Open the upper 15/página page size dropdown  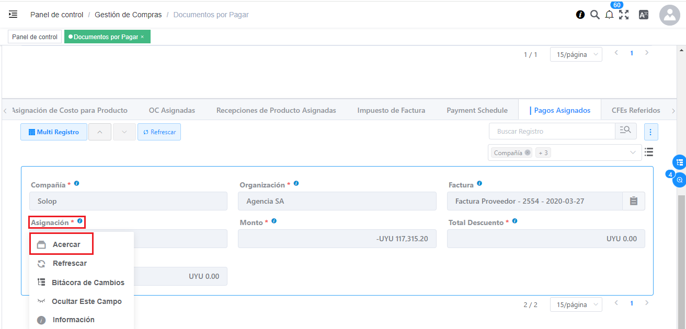[576, 54]
